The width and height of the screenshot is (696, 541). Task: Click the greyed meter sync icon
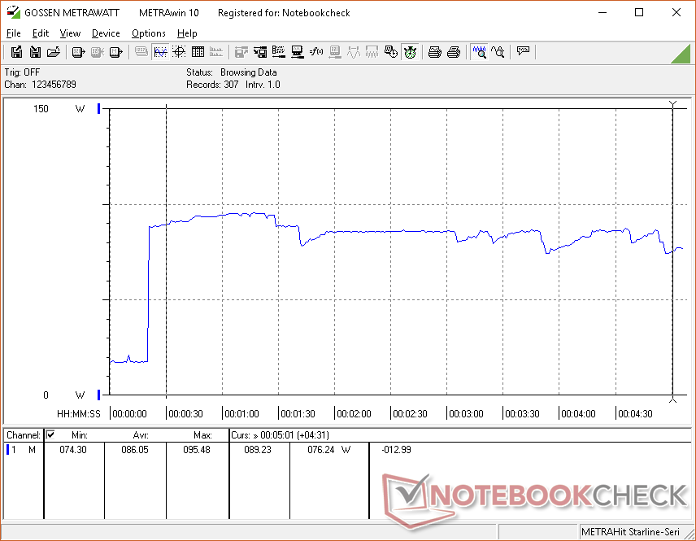tap(97, 52)
